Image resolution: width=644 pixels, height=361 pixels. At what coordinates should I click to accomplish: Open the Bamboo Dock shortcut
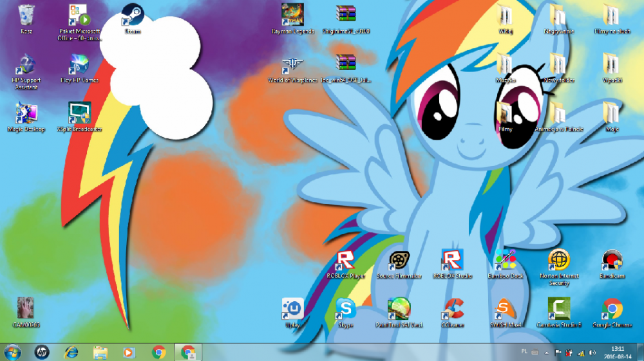click(x=506, y=261)
